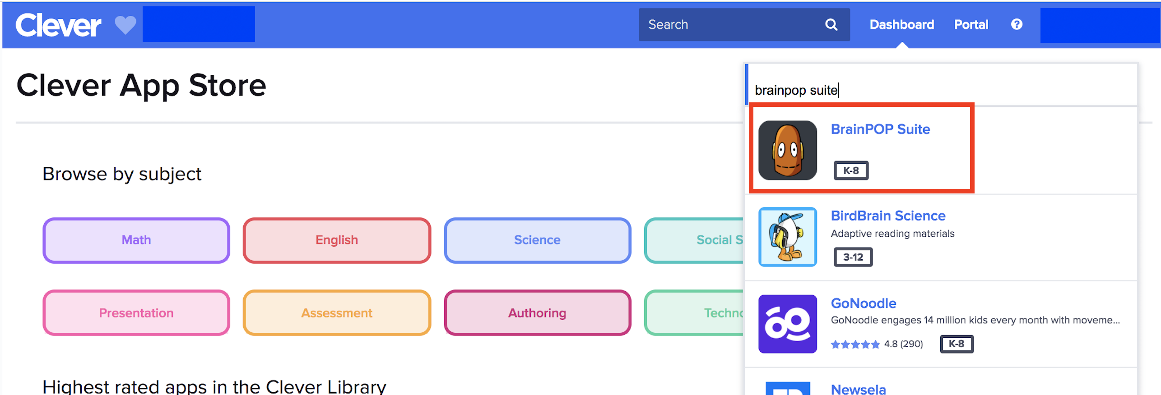Select the Science subject button
Viewport: 1161px width, 395px height.
point(537,240)
